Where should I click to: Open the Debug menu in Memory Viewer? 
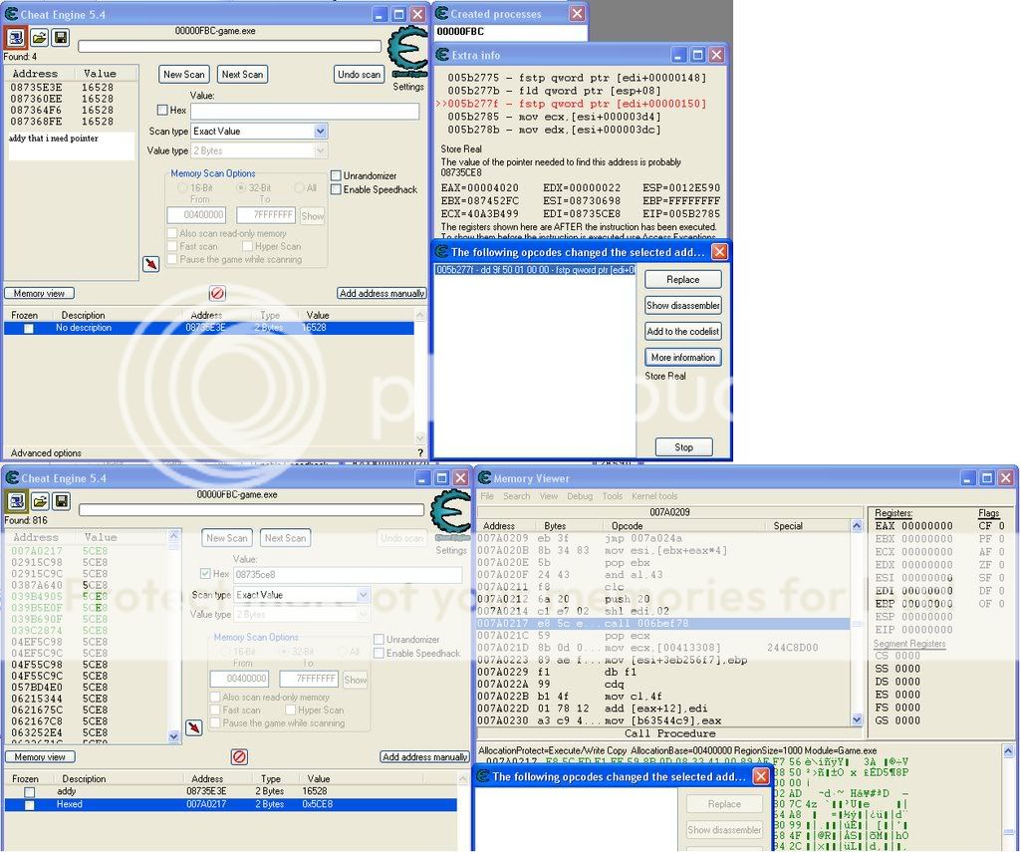point(580,496)
